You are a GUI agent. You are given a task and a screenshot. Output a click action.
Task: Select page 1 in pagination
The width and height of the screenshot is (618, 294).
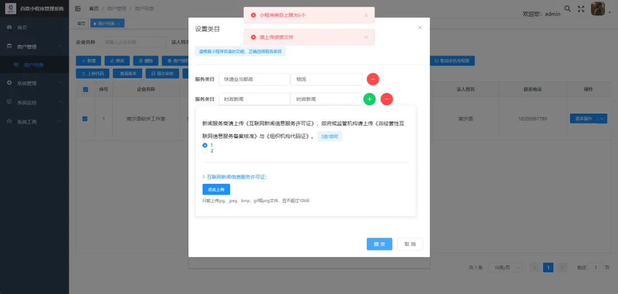pos(548,268)
